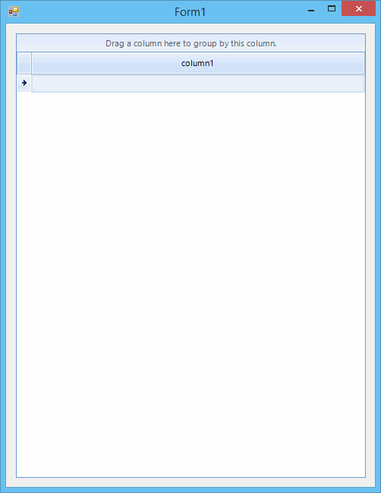Minimize the Form1 window

point(311,9)
